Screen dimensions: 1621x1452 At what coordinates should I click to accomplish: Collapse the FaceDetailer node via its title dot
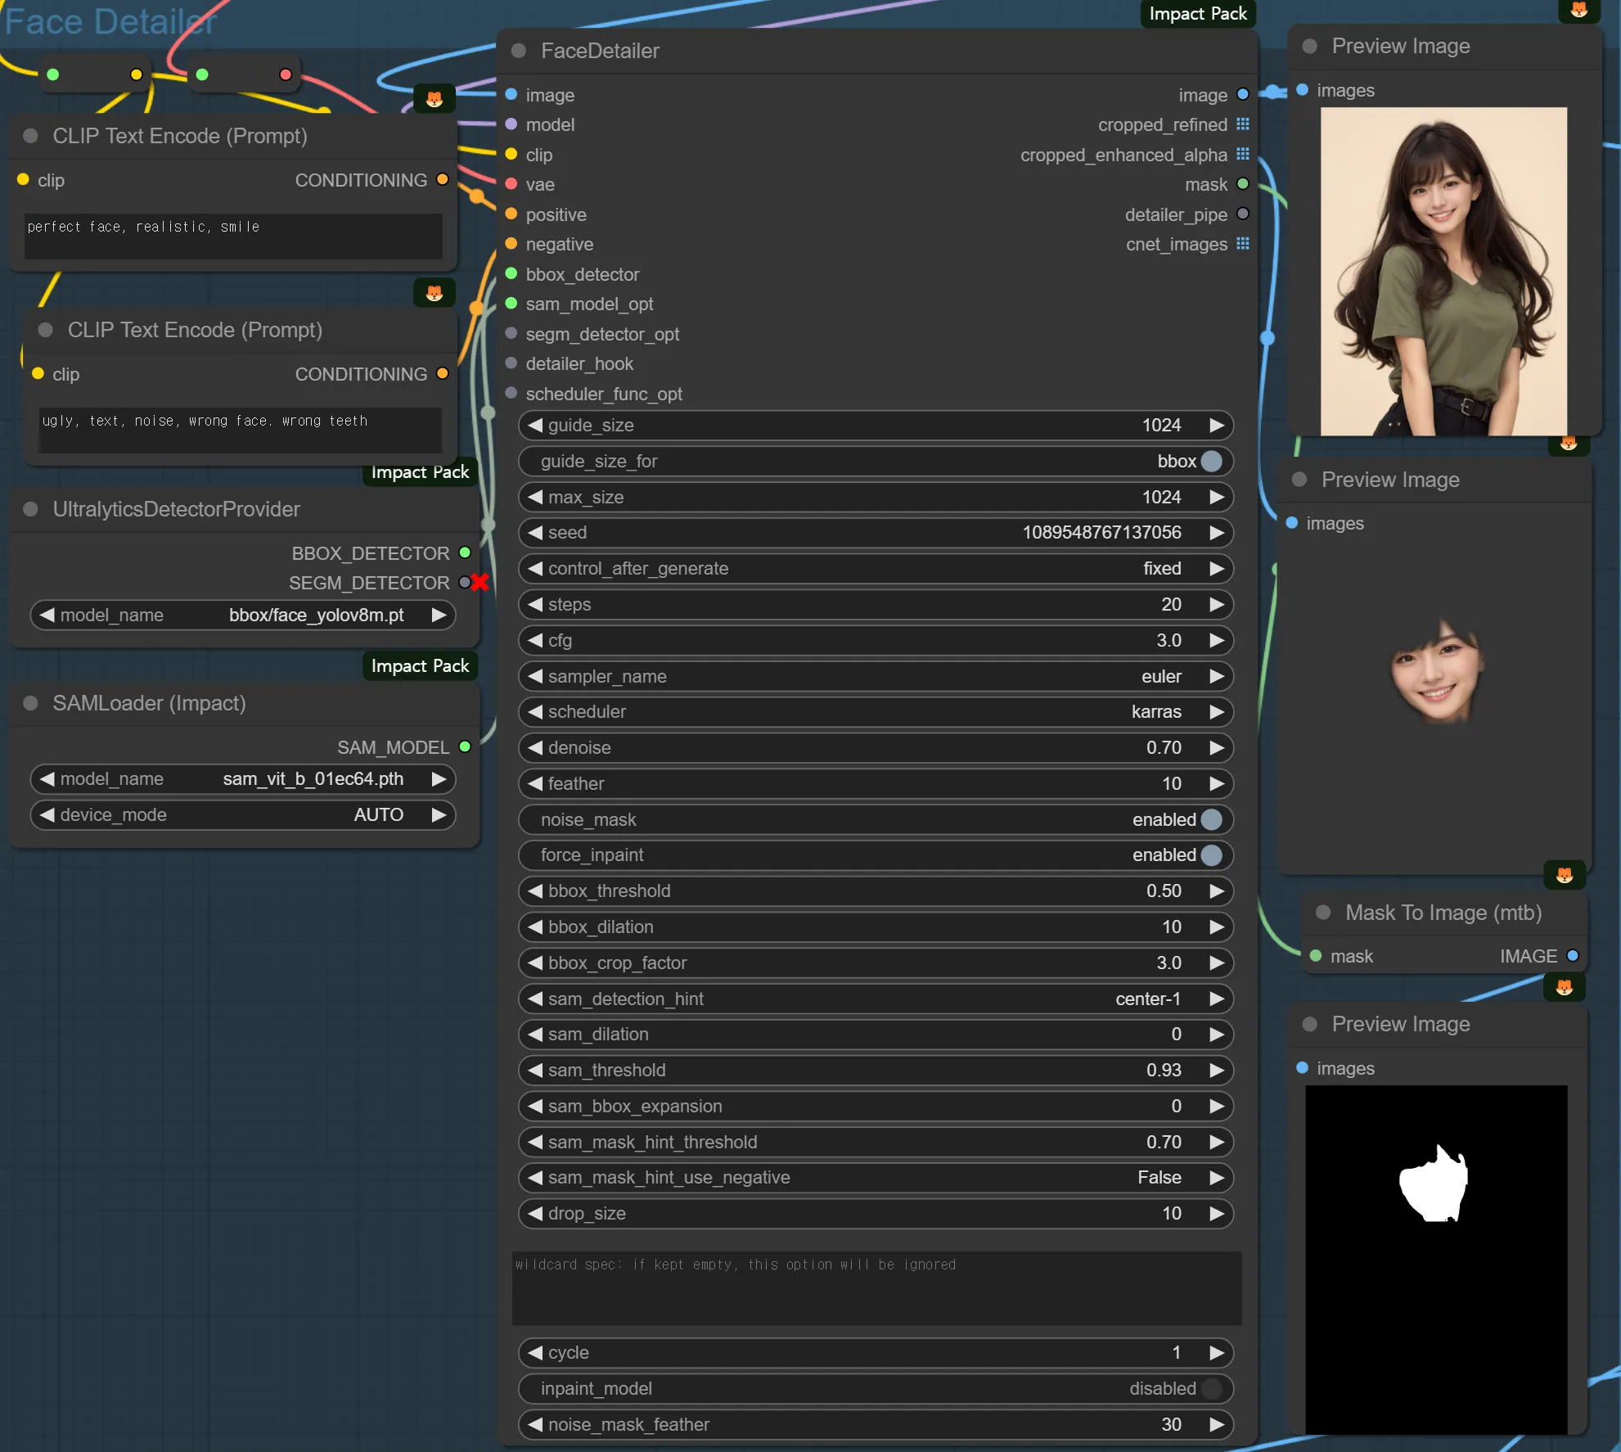click(518, 51)
